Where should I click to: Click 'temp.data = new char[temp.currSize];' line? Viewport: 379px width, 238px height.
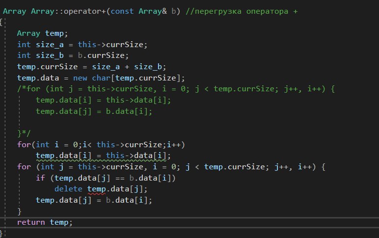click(x=101, y=78)
